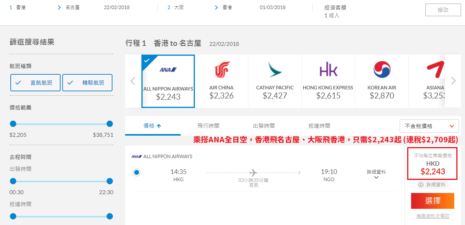This screenshot has width=465, height=225.
Task: Click the 03小時35分鐘 直航 duration text
Action: click(x=253, y=183)
